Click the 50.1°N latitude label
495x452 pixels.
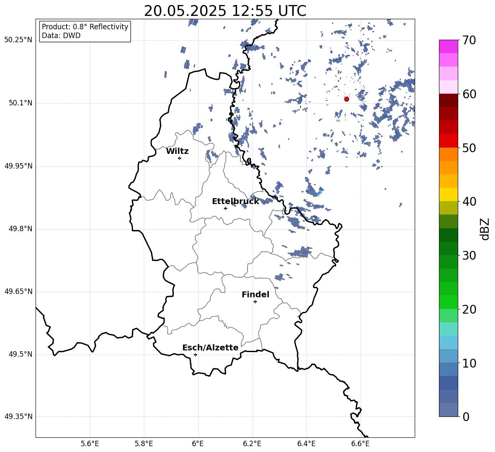coord(21,103)
